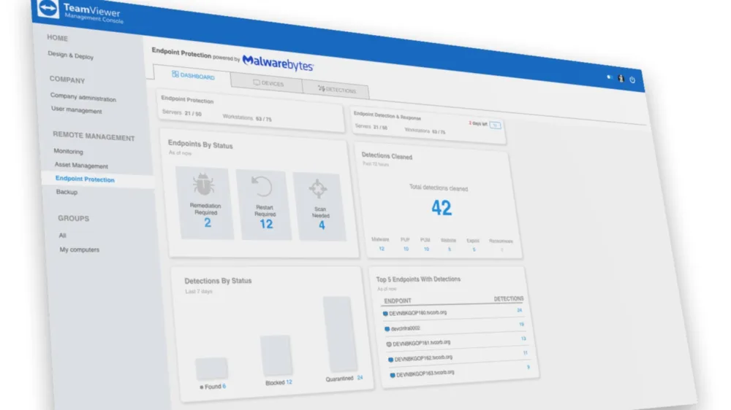This screenshot has height=410, width=731.
Task: Click the DETECTIONS column header
Action: click(509, 299)
